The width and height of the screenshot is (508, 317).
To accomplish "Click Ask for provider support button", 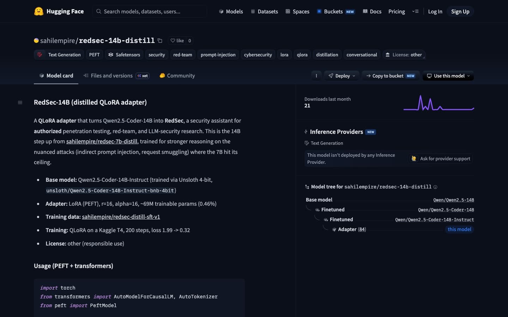I will [441, 158].
